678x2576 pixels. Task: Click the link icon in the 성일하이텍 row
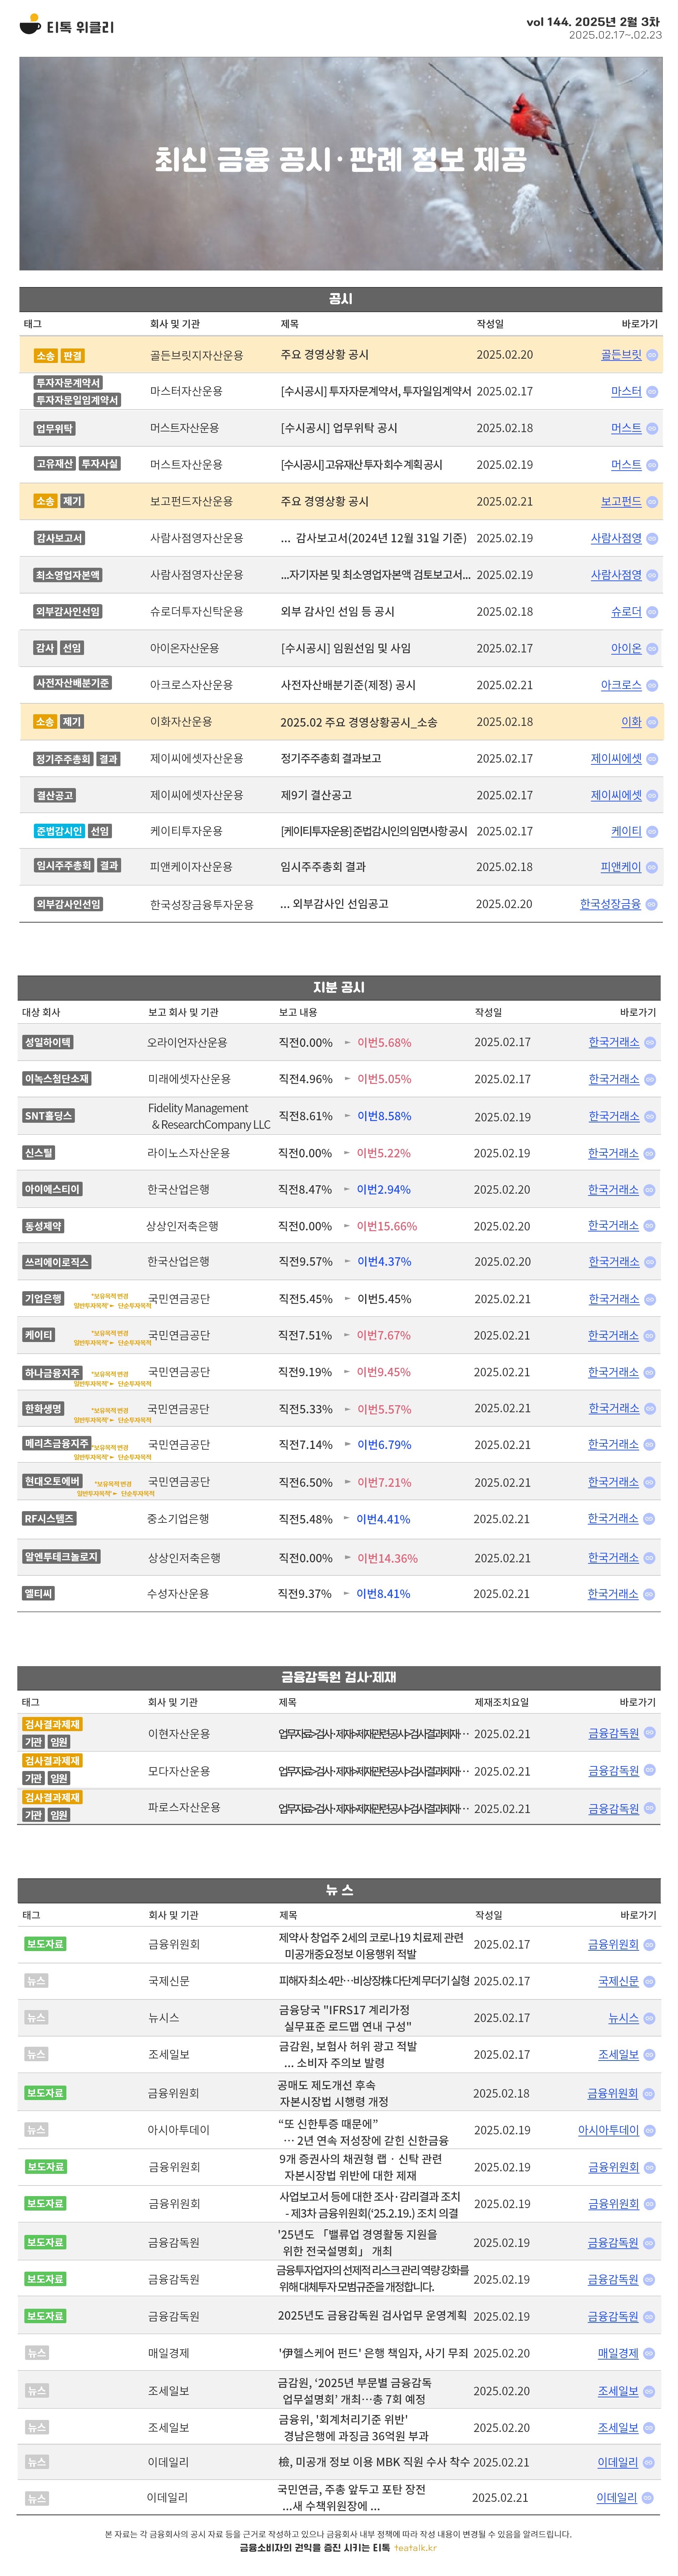click(650, 1042)
